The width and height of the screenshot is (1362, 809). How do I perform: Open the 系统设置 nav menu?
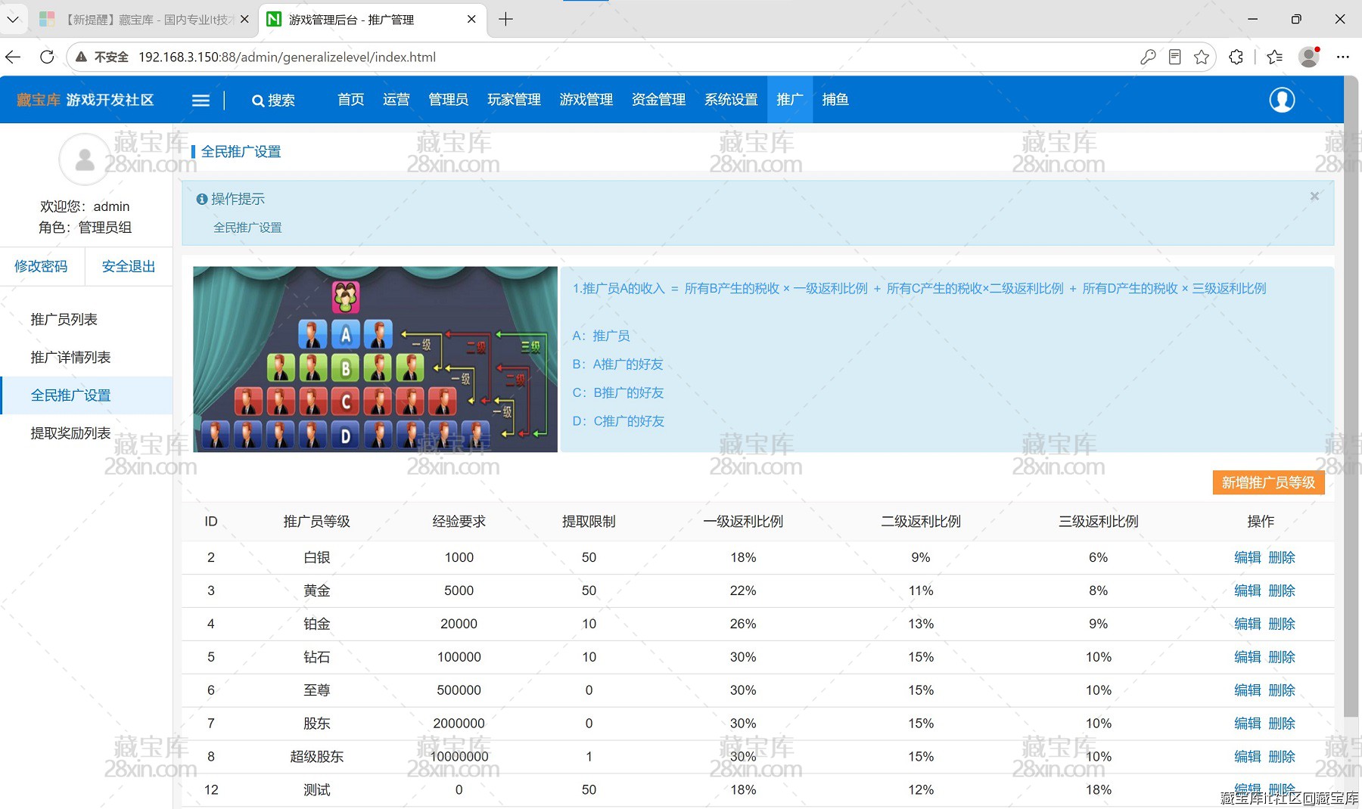click(732, 100)
